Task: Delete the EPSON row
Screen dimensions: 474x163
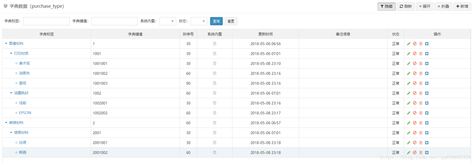Action: (421, 113)
